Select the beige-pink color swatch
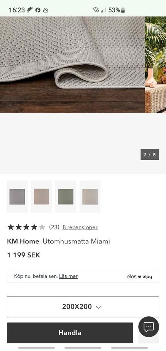The height and width of the screenshot is (351, 166). pyautogui.click(x=42, y=197)
